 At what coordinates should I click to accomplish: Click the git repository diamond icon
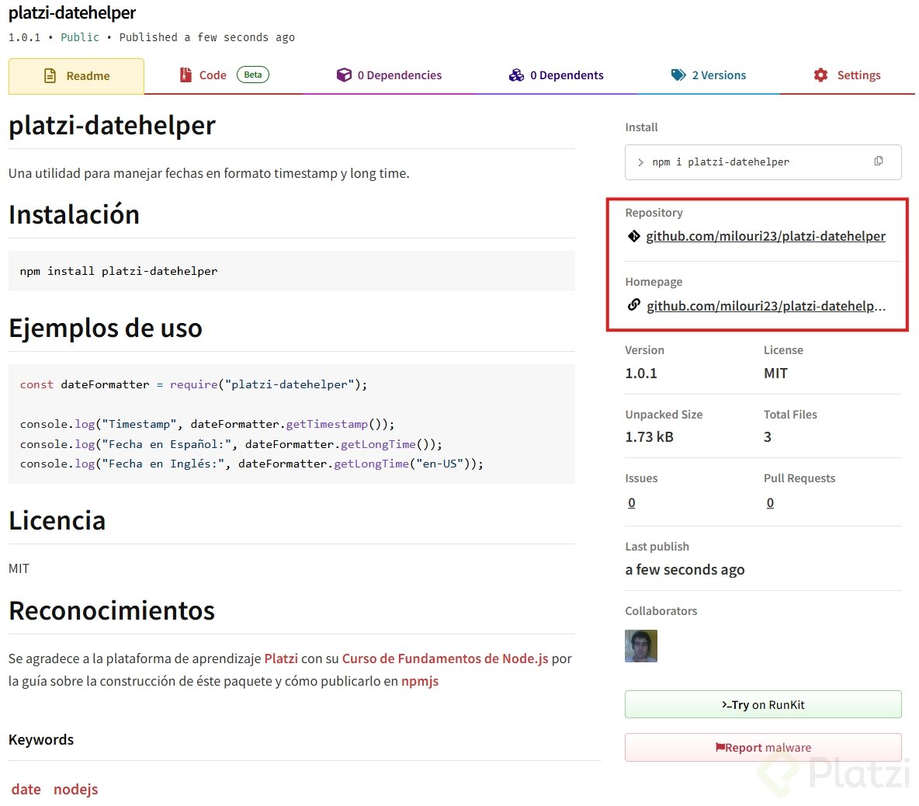point(633,236)
